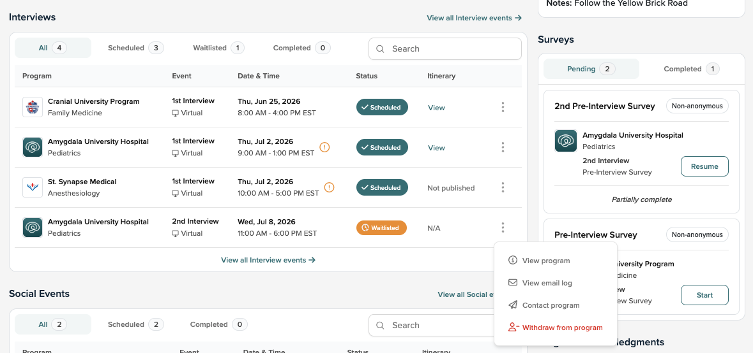Switch to Interviews Scheduled tab
The image size is (753, 353).
136,48
